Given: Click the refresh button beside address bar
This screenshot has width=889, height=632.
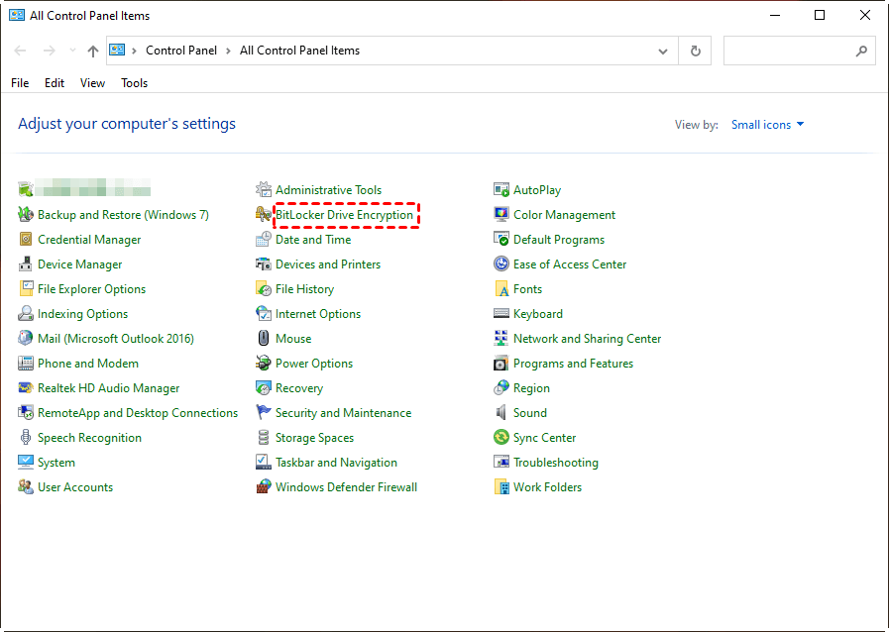Looking at the screenshot, I should click(x=695, y=51).
